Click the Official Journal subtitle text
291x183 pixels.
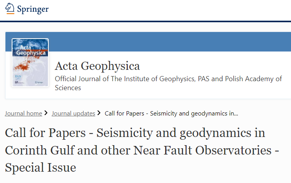168,79
